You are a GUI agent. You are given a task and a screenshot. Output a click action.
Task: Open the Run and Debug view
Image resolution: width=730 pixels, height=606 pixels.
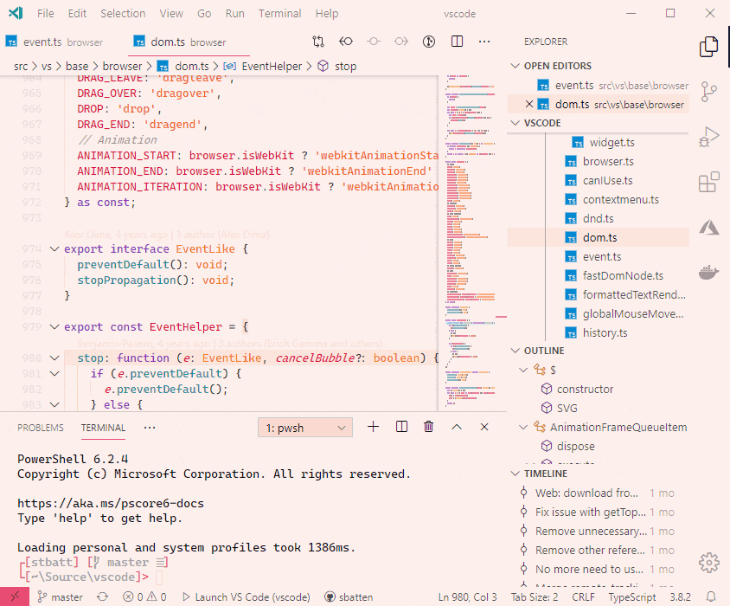point(709,137)
